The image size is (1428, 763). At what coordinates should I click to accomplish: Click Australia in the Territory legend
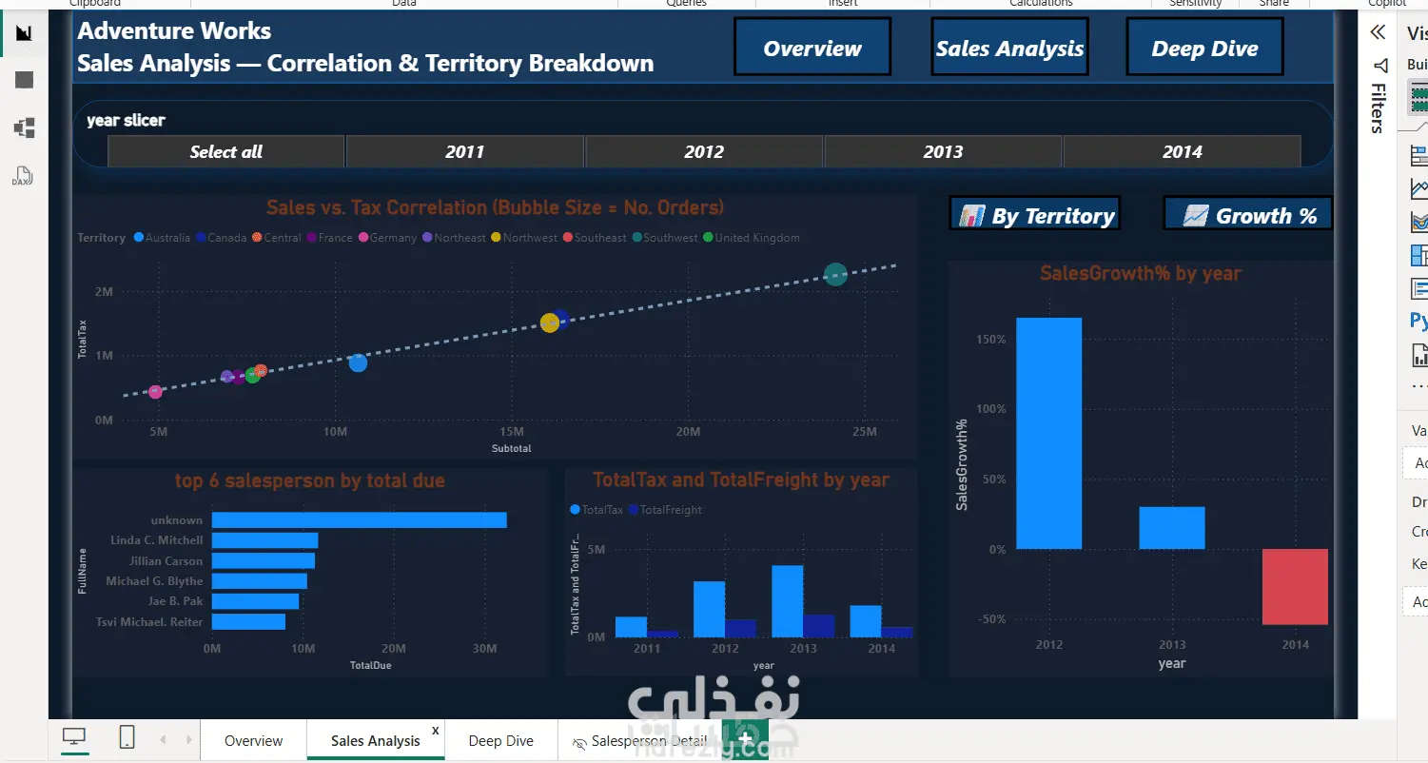pos(163,238)
